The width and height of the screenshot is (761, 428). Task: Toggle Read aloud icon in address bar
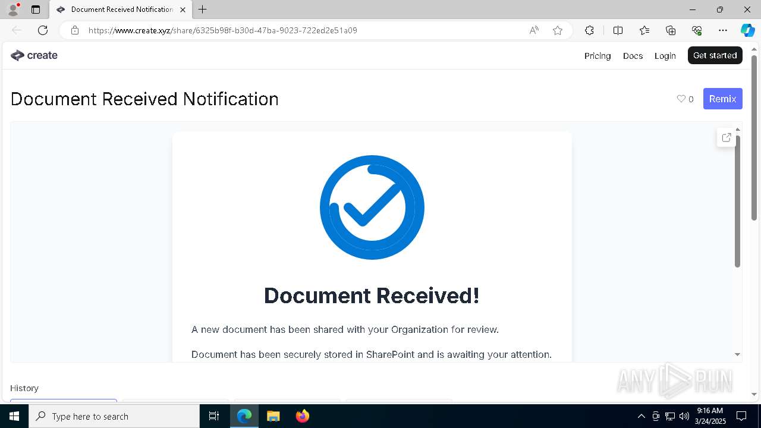click(x=534, y=30)
